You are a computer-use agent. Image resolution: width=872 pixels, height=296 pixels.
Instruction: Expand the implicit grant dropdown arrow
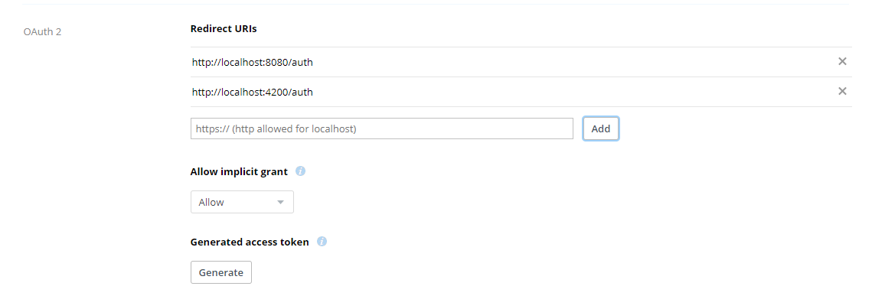point(281,202)
